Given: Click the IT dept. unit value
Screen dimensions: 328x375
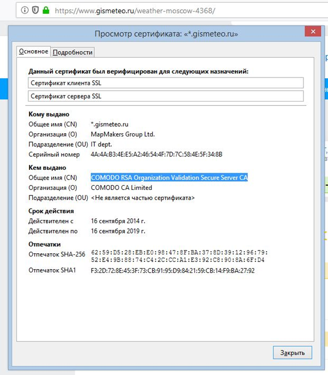Looking at the screenshot, I should (101, 145).
